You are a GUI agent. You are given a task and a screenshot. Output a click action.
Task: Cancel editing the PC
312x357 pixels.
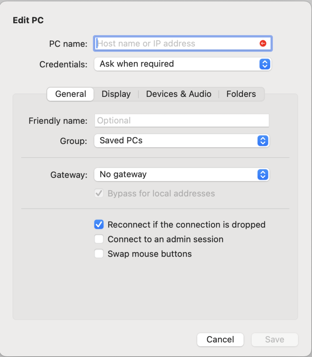tap(220, 340)
